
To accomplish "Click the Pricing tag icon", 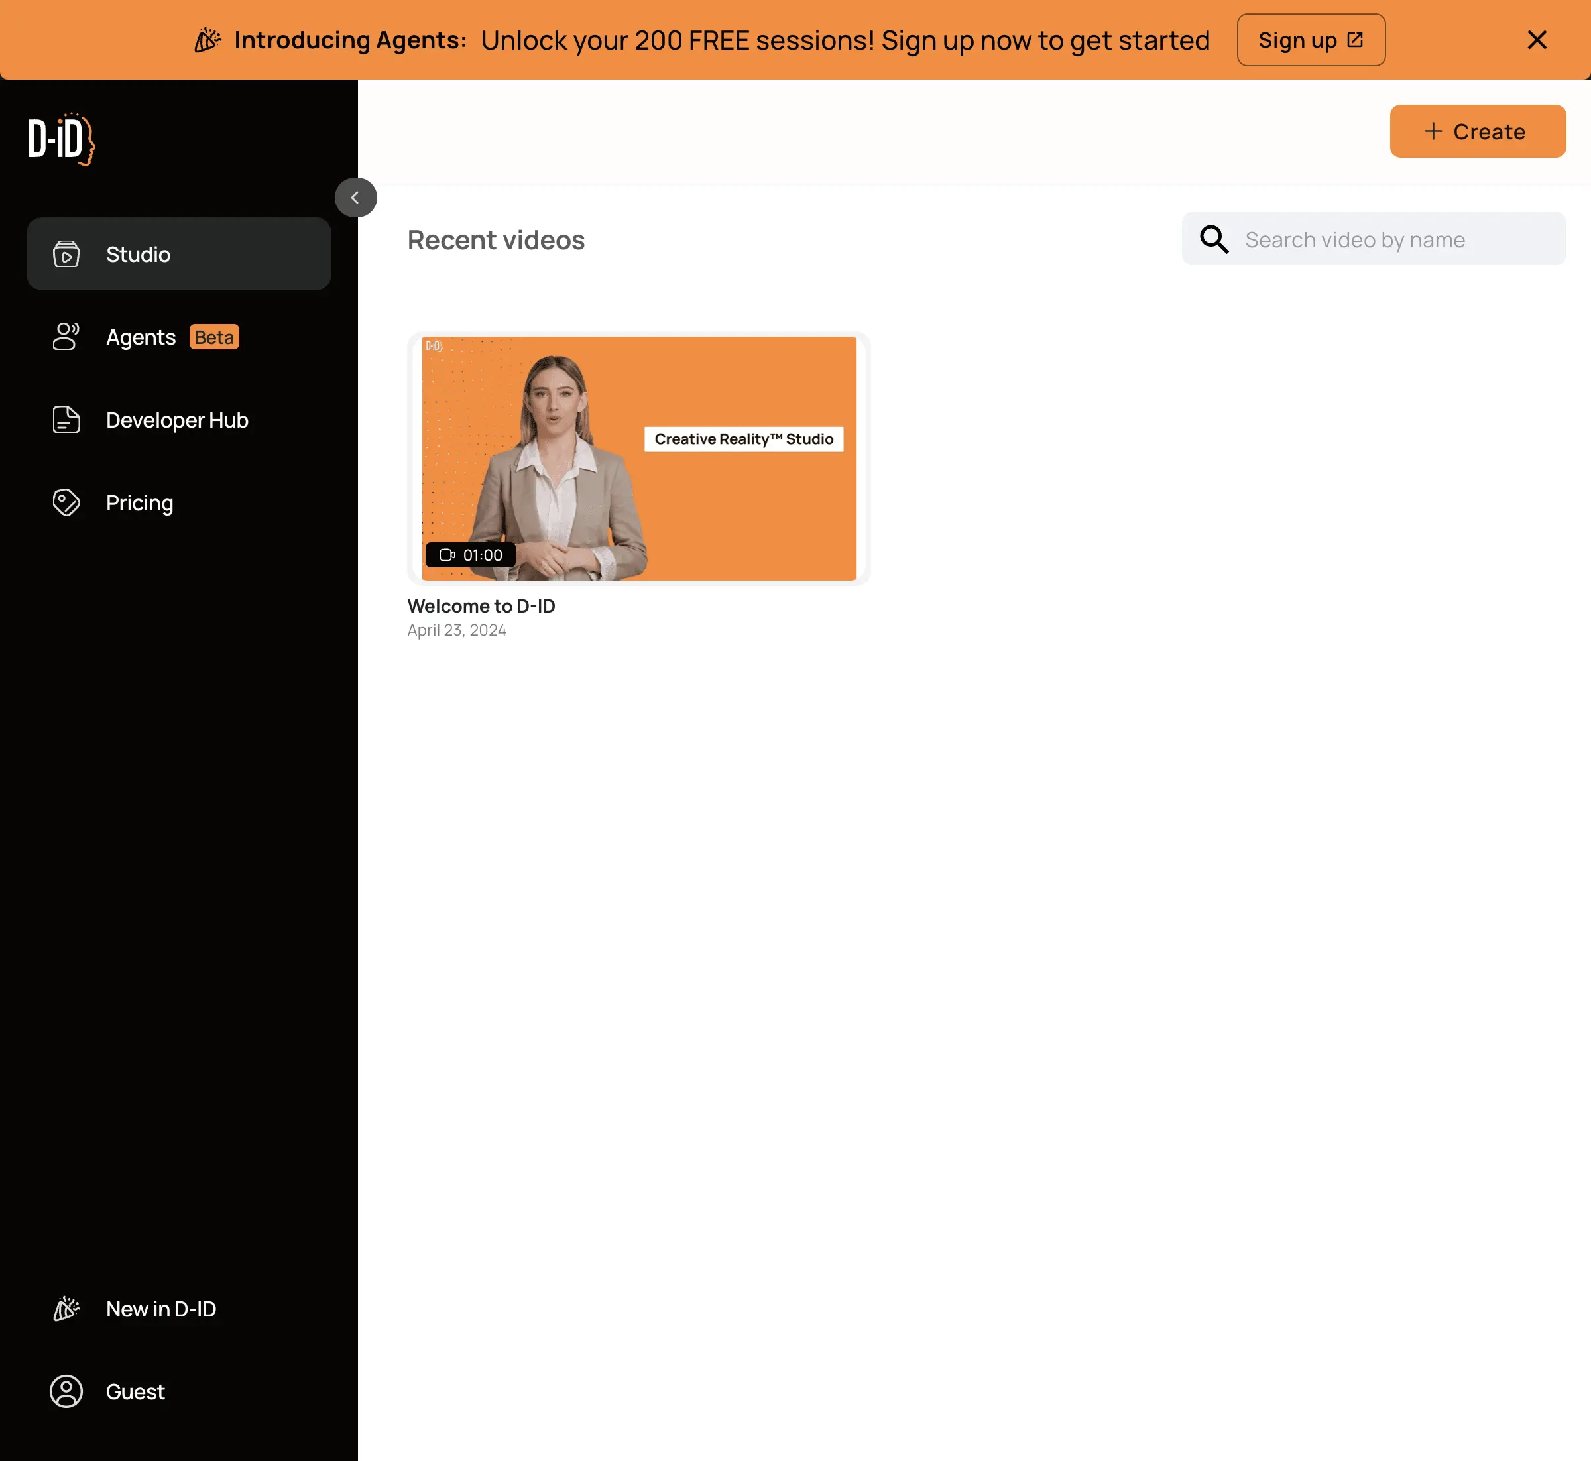I will point(66,503).
